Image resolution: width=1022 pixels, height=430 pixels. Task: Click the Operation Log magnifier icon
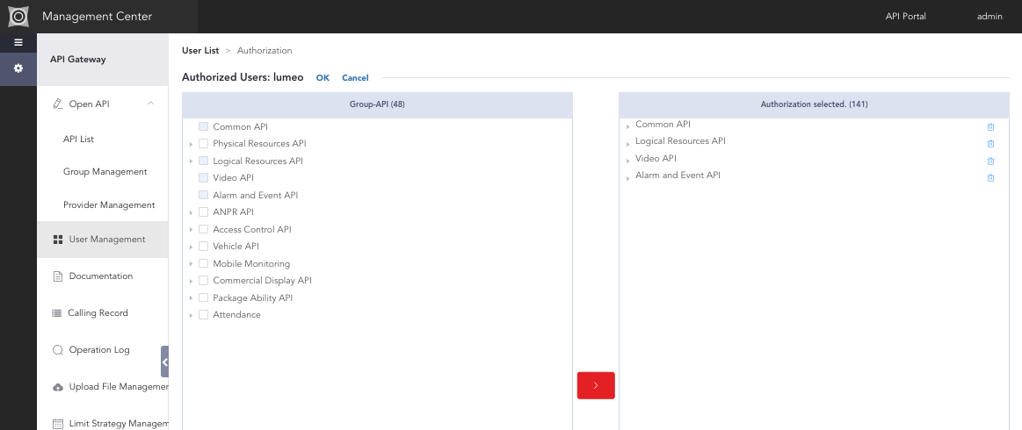pos(57,350)
